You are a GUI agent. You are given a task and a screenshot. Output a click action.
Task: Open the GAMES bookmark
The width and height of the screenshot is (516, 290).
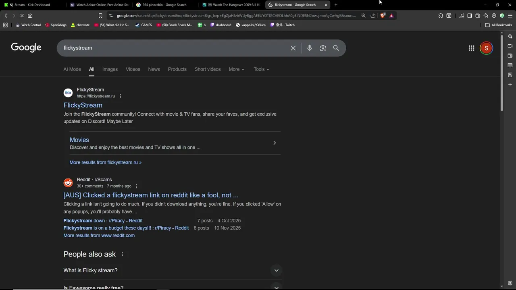tap(144, 25)
